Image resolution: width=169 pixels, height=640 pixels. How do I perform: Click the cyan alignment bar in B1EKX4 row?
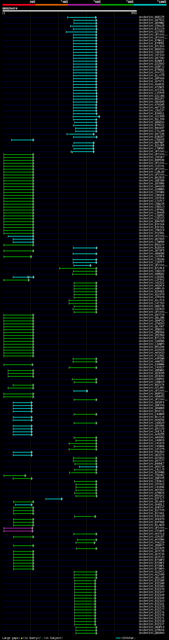tap(85, 248)
